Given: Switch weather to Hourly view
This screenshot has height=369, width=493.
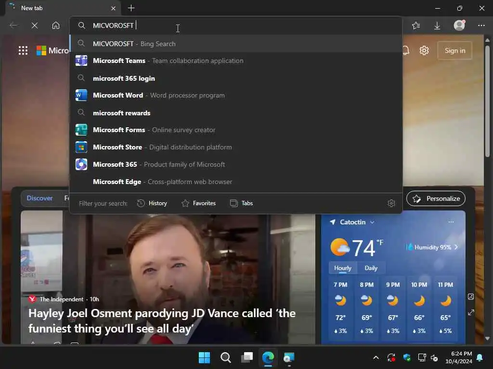Looking at the screenshot, I should (x=343, y=268).
